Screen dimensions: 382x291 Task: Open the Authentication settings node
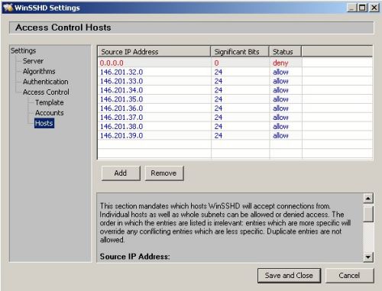pyautogui.click(x=46, y=82)
